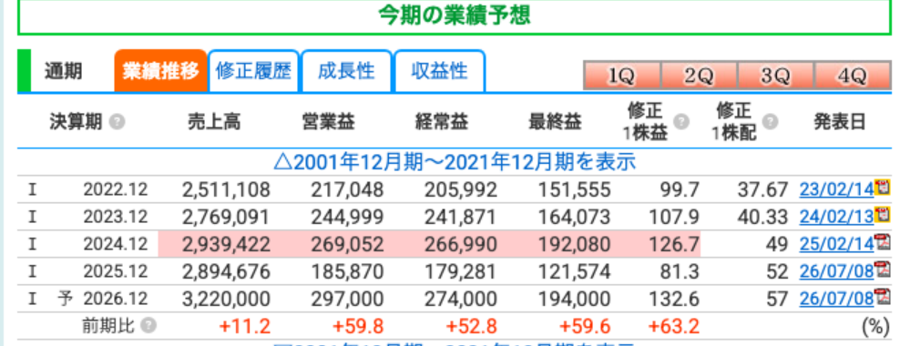Select the 業績推移 tab
Viewport: 900px width, 346px height.
[x=160, y=71]
